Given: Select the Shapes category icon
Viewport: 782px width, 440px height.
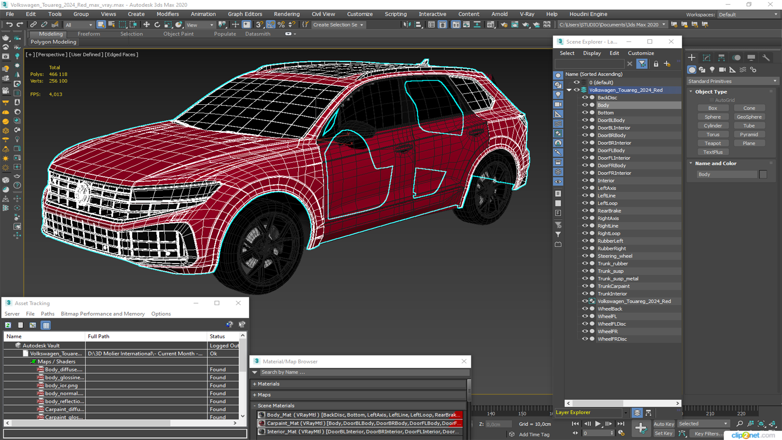Looking at the screenshot, I should (702, 70).
